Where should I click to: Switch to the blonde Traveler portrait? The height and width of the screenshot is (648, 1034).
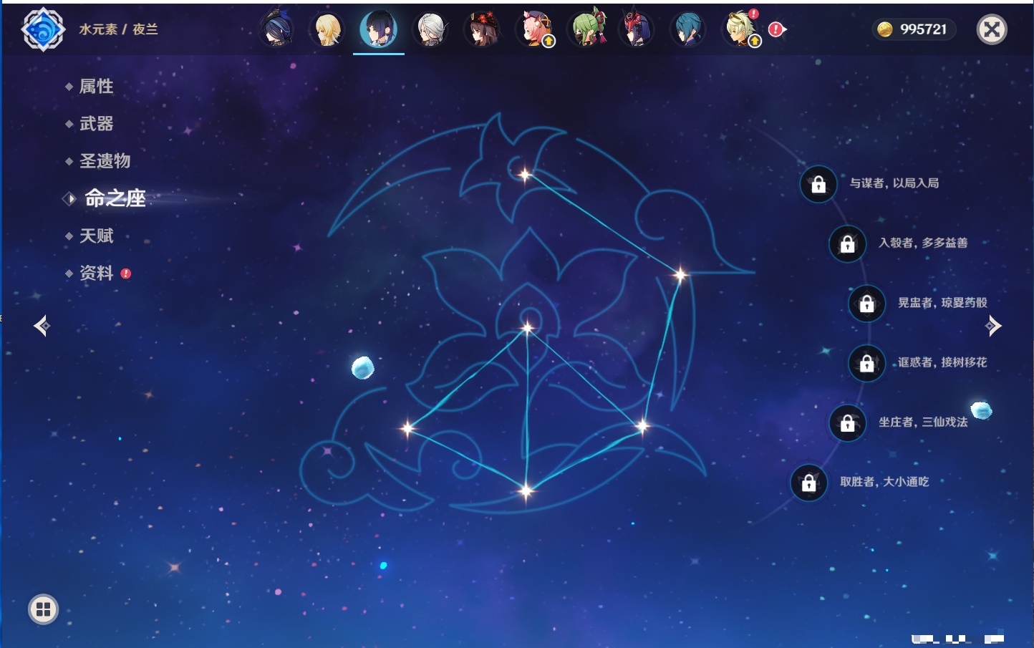tap(327, 30)
